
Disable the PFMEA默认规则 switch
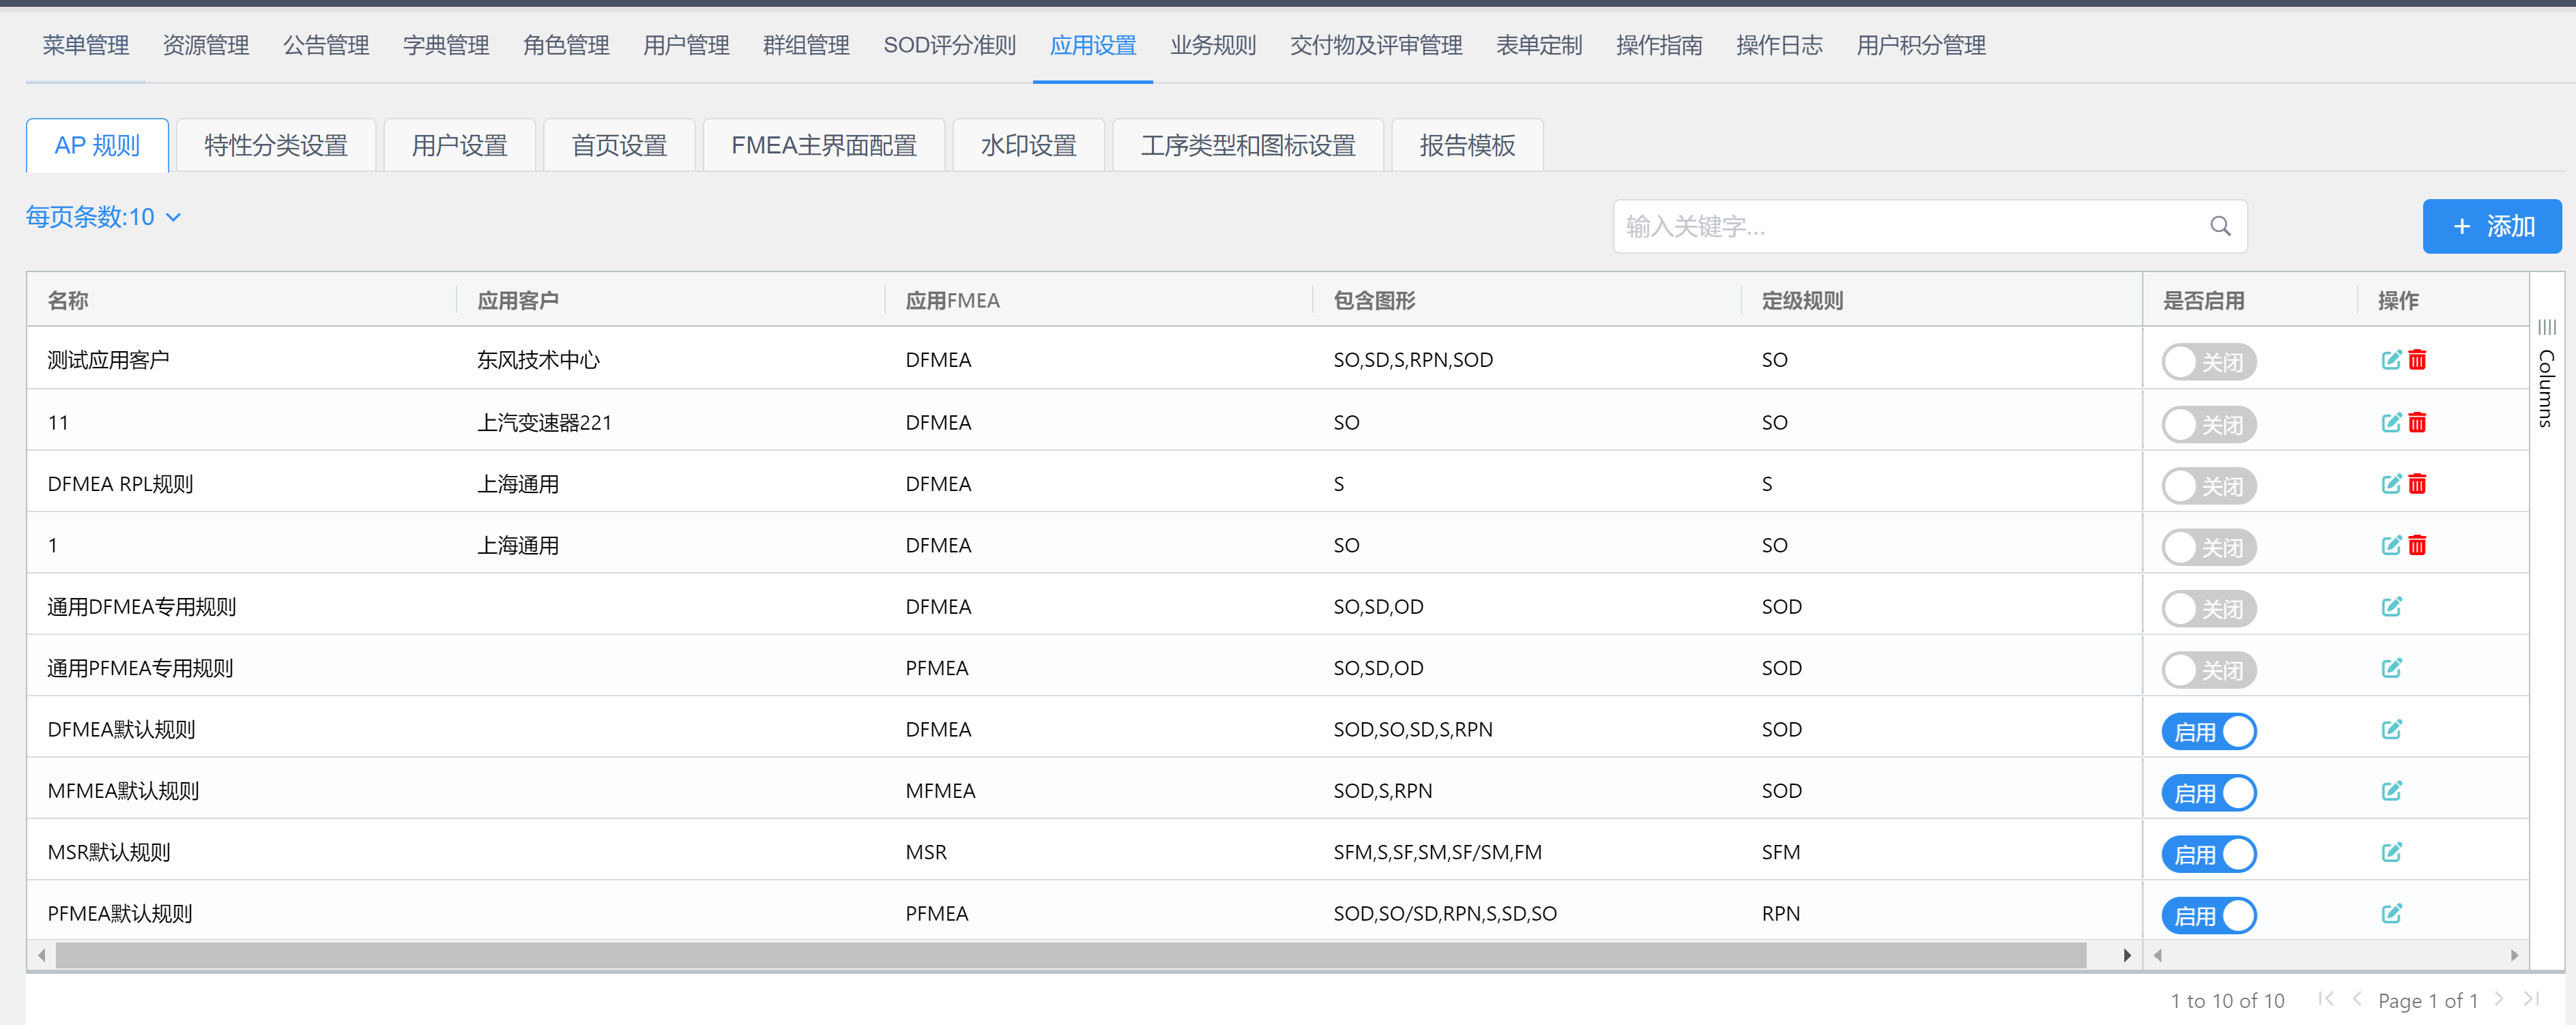coord(2209,916)
